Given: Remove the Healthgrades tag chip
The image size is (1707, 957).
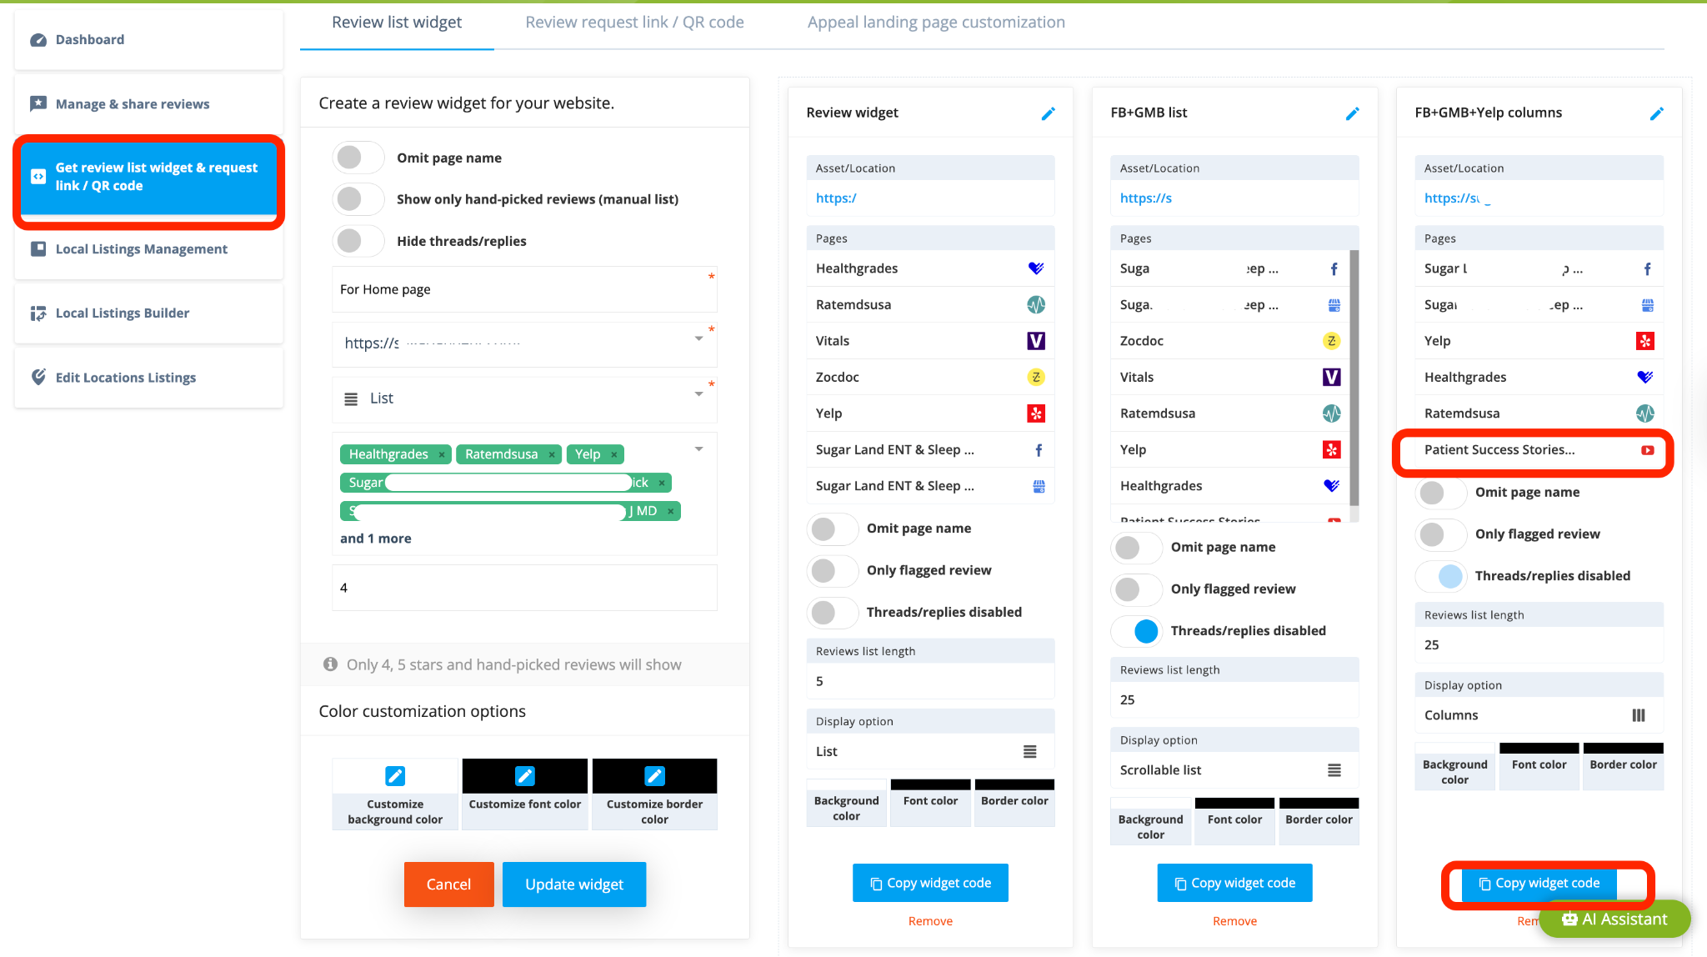Looking at the screenshot, I should (x=442, y=454).
